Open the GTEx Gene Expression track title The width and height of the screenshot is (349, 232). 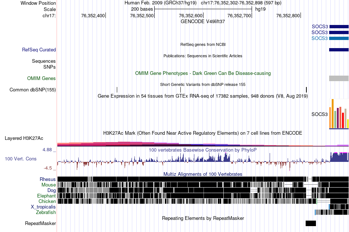[x=203, y=96]
